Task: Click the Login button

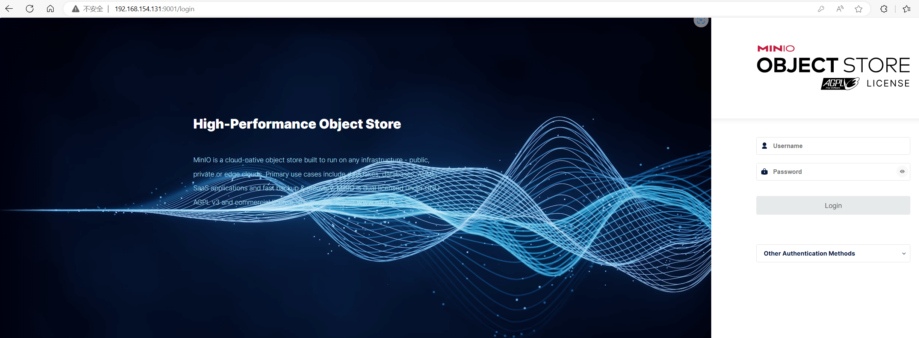Action: [x=833, y=205]
